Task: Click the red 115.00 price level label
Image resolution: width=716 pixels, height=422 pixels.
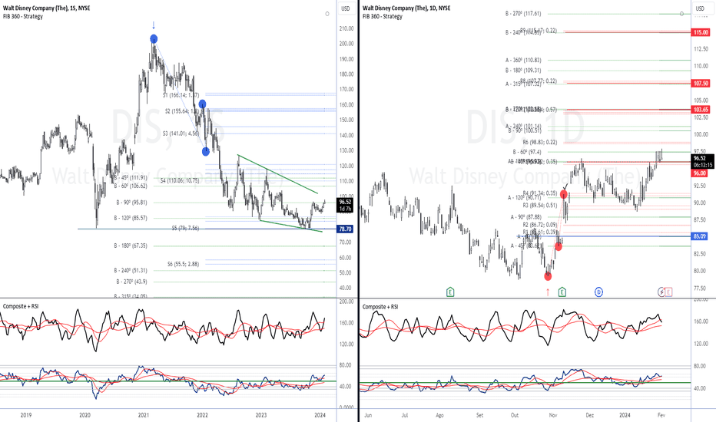Action: (x=701, y=32)
